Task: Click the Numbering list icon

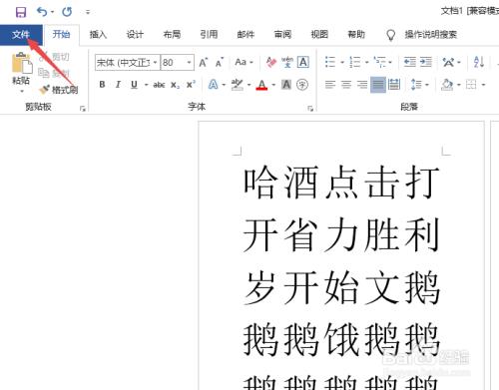Action: click(x=355, y=62)
